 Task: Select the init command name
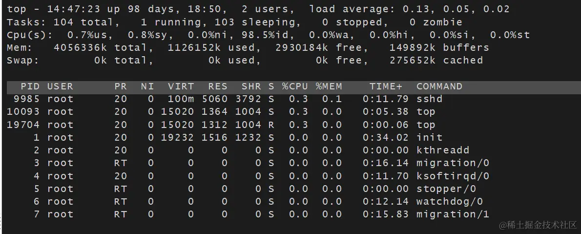[430, 138]
